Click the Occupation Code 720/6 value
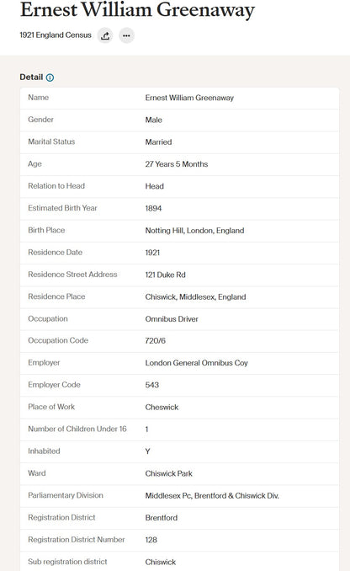This screenshot has width=350, height=571. [x=156, y=341]
